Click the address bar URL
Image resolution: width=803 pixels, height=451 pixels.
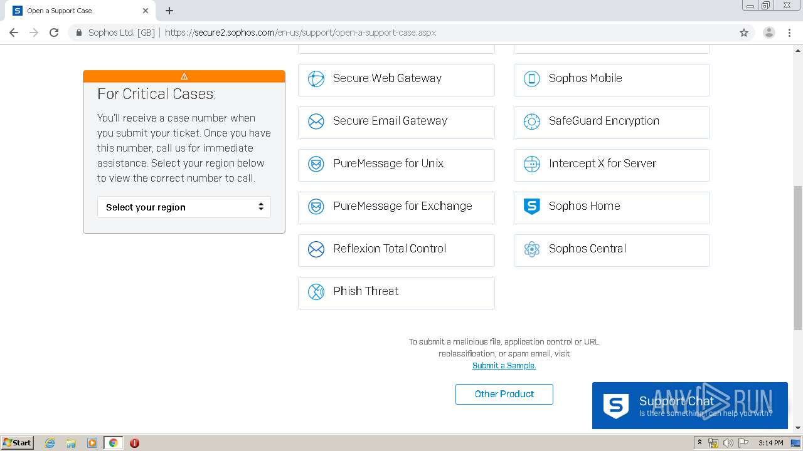click(300, 33)
